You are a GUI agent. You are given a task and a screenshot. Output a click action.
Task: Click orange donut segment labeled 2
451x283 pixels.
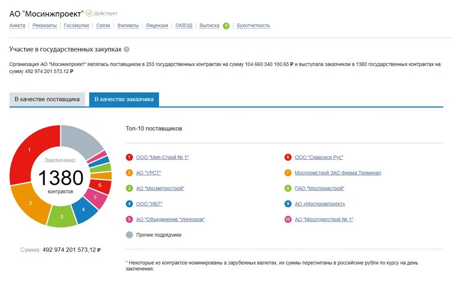coord(30,203)
